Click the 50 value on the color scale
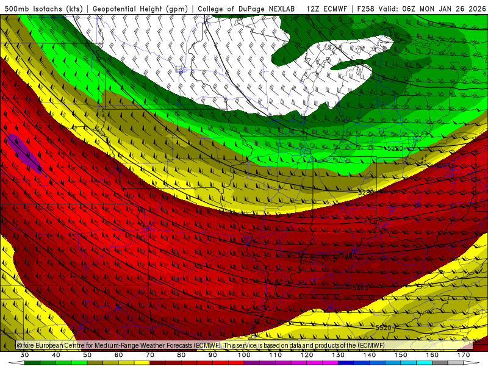Screen dimensions: 488x366 pos(87,355)
